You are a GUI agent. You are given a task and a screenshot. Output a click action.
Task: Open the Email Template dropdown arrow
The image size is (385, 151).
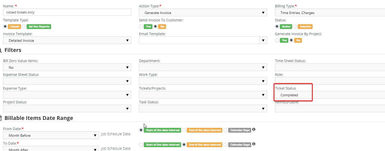[x=263, y=40]
